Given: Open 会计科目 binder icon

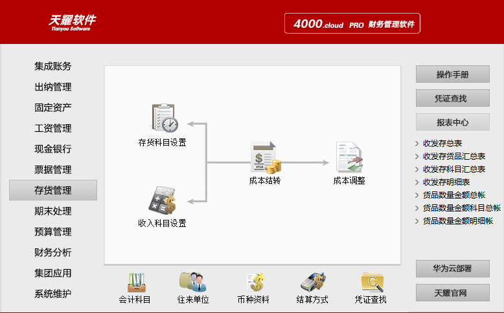Looking at the screenshot, I should click(x=135, y=283).
